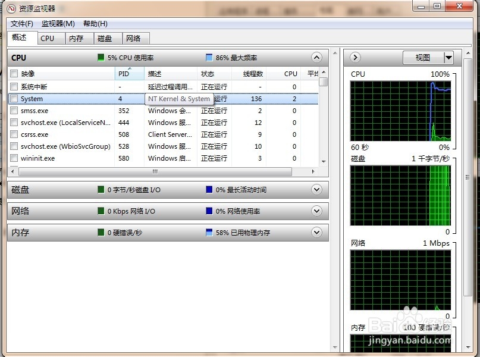Expand the 网络 details section
Viewport: 480px width, 357px height.
(x=317, y=211)
